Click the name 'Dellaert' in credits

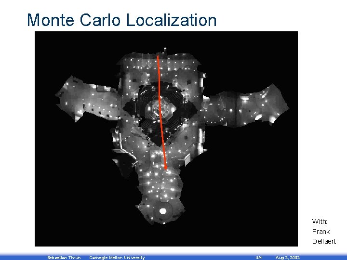click(x=324, y=241)
